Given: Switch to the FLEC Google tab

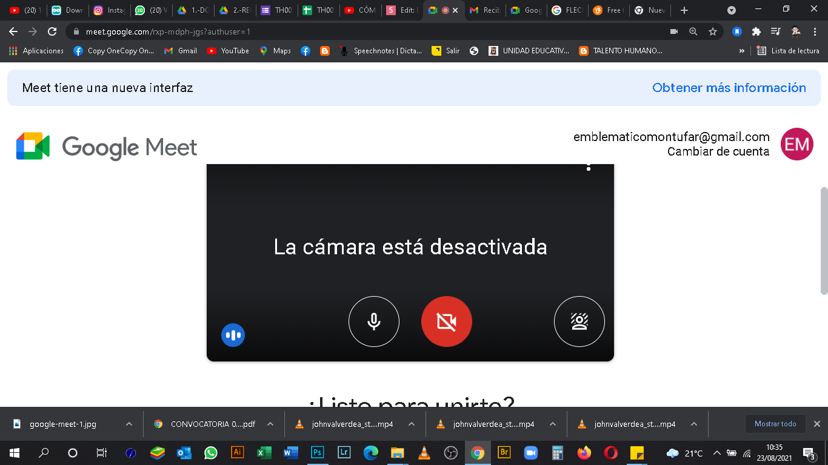Looking at the screenshot, I should pos(567,10).
